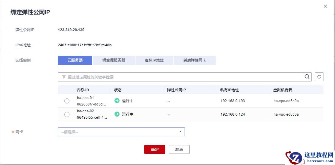
Task: Click private IP 192.168.0.124
Action: 233,115
